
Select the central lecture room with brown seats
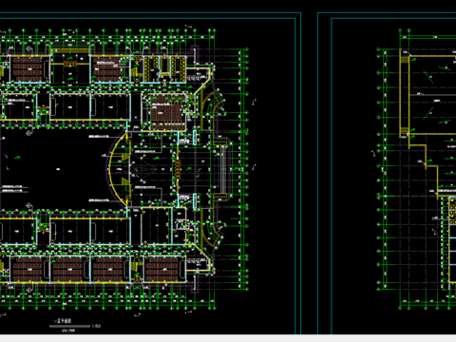[x=168, y=112]
